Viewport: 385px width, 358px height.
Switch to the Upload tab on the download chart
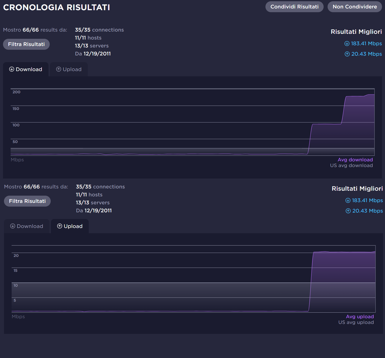pos(69,69)
